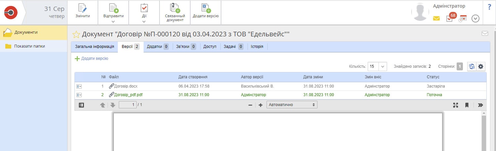The height and width of the screenshot is (151, 496).
Task: Switch PDF viewer to presentation fullscreen mode
Action: click(x=456, y=105)
